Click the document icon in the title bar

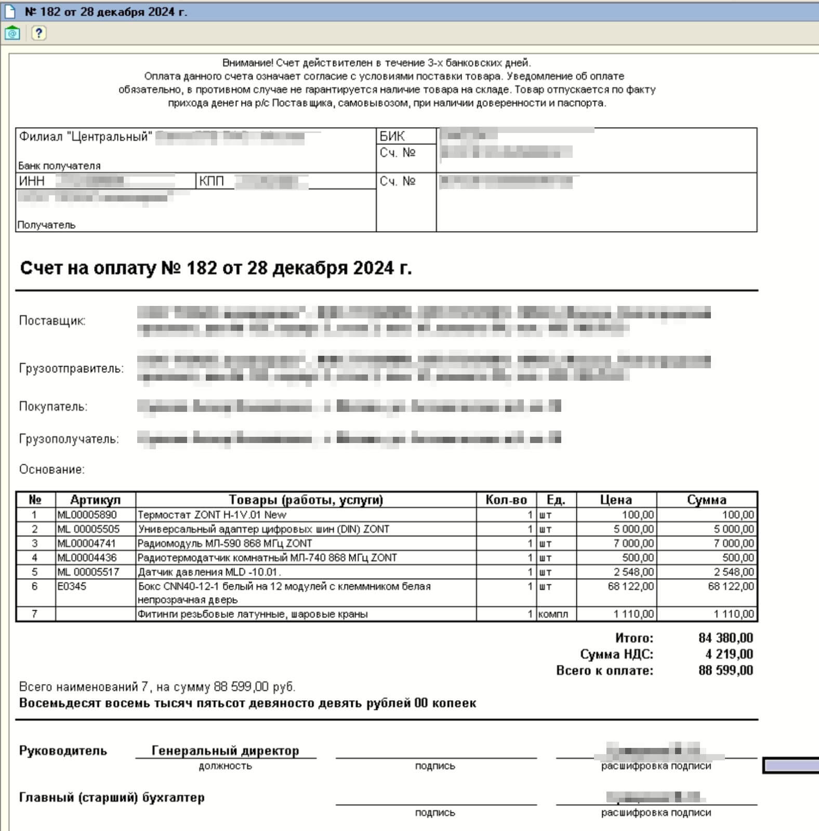[10, 11]
